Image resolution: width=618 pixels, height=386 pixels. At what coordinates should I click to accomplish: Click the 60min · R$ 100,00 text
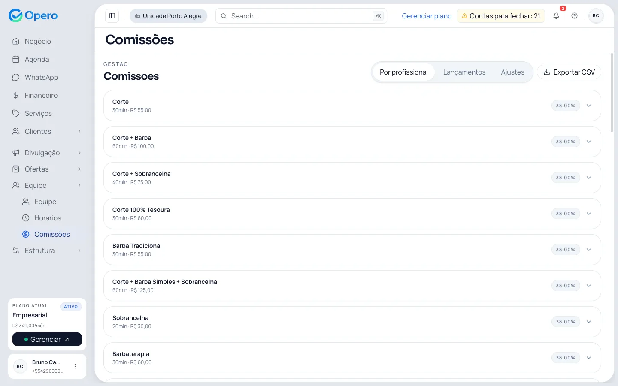(133, 146)
